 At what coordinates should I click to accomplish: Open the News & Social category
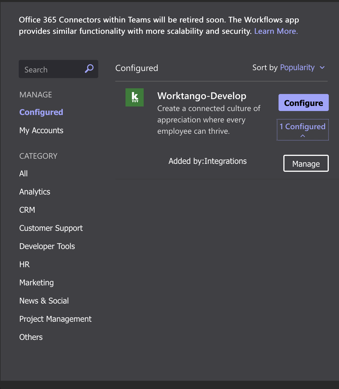(x=44, y=301)
